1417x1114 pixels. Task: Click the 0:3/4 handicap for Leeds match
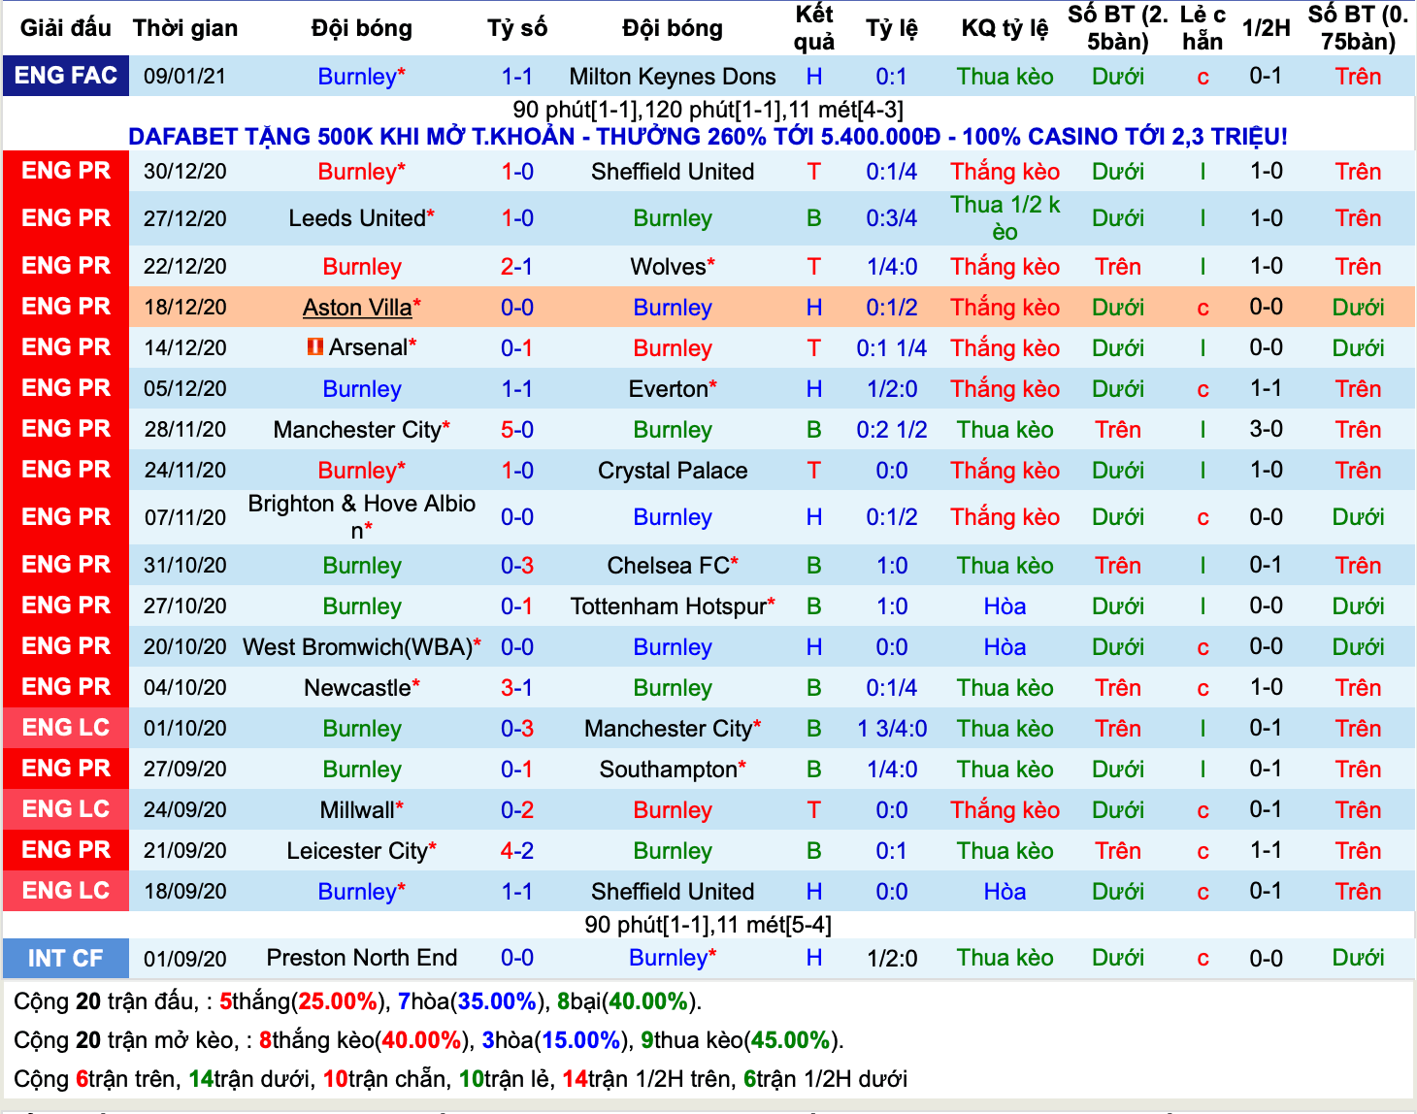click(892, 218)
